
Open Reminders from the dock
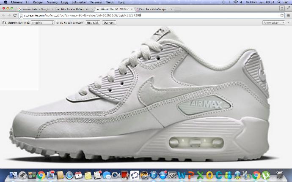(97, 175)
